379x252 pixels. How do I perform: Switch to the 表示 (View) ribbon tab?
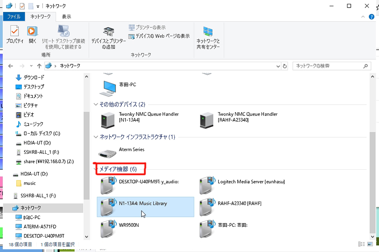coord(66,17)
